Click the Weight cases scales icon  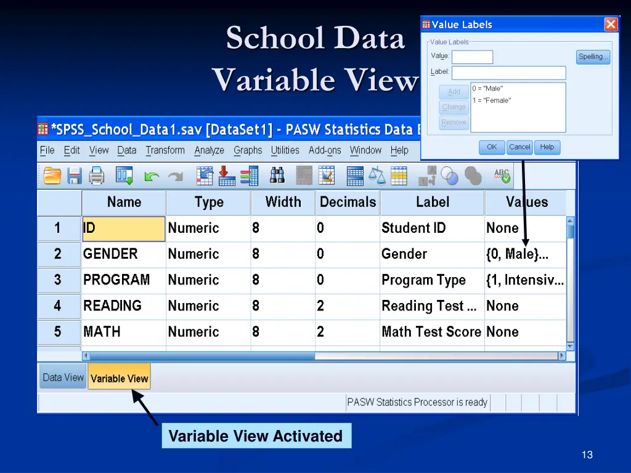click(x=377, y=176)
